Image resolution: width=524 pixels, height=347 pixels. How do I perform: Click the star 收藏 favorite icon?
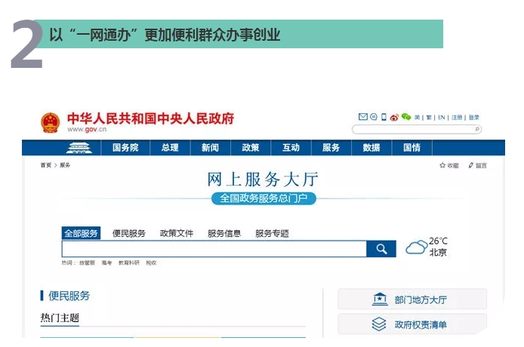pos(442,165)
